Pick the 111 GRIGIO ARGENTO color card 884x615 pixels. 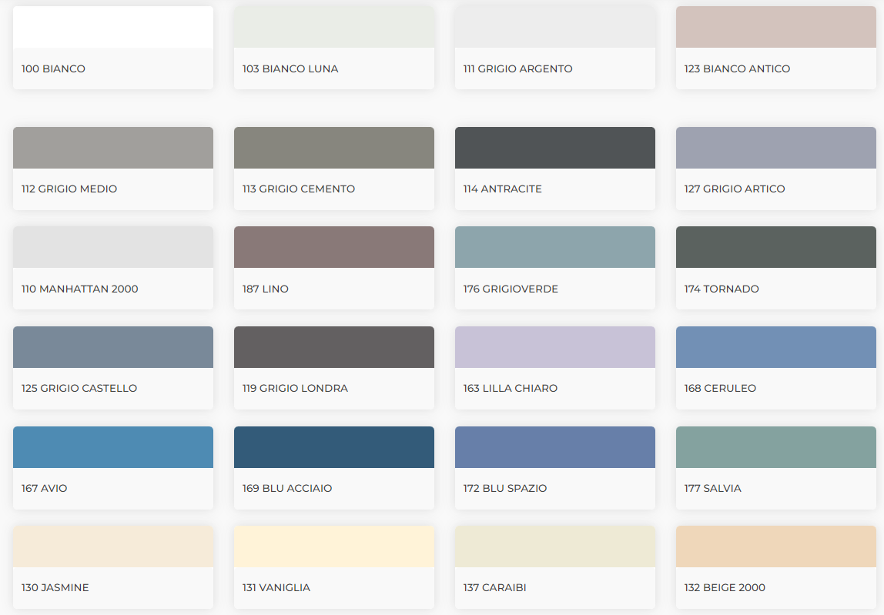[554, 48]
